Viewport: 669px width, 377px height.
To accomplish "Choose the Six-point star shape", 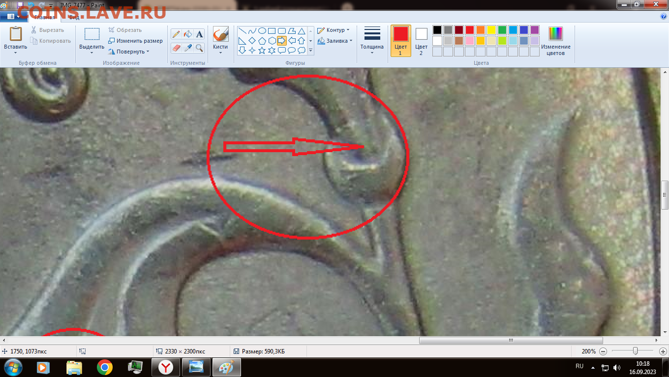I will coord(272,50).
